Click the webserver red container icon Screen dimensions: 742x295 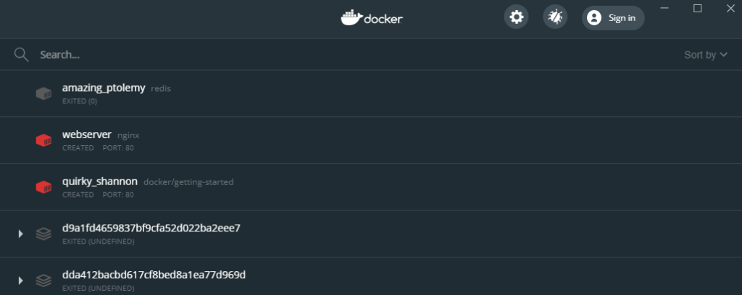click(43, 140)
